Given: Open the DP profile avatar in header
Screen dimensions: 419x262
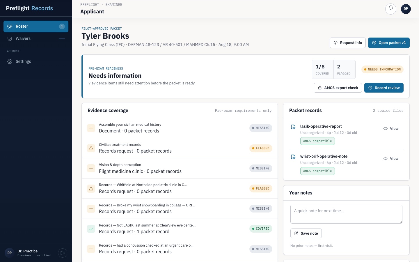Looking at the screenshot, I should [406, 9].
